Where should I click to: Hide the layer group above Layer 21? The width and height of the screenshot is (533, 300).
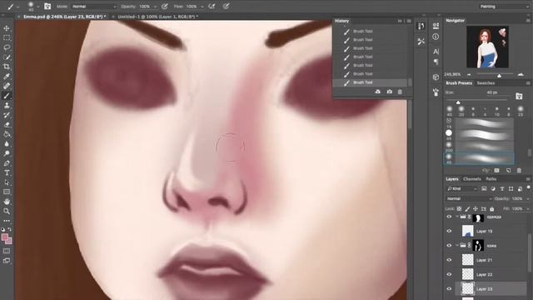(449, 245)
